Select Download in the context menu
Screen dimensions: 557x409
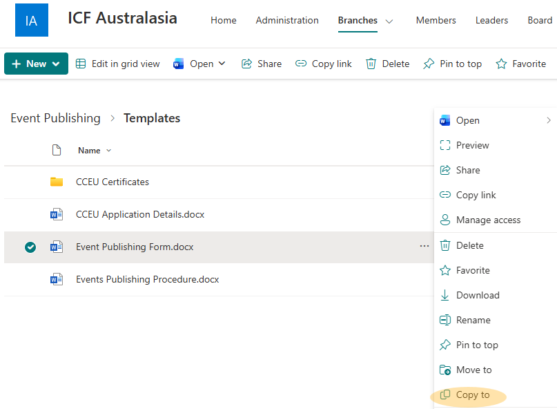[x=477, y=295]
